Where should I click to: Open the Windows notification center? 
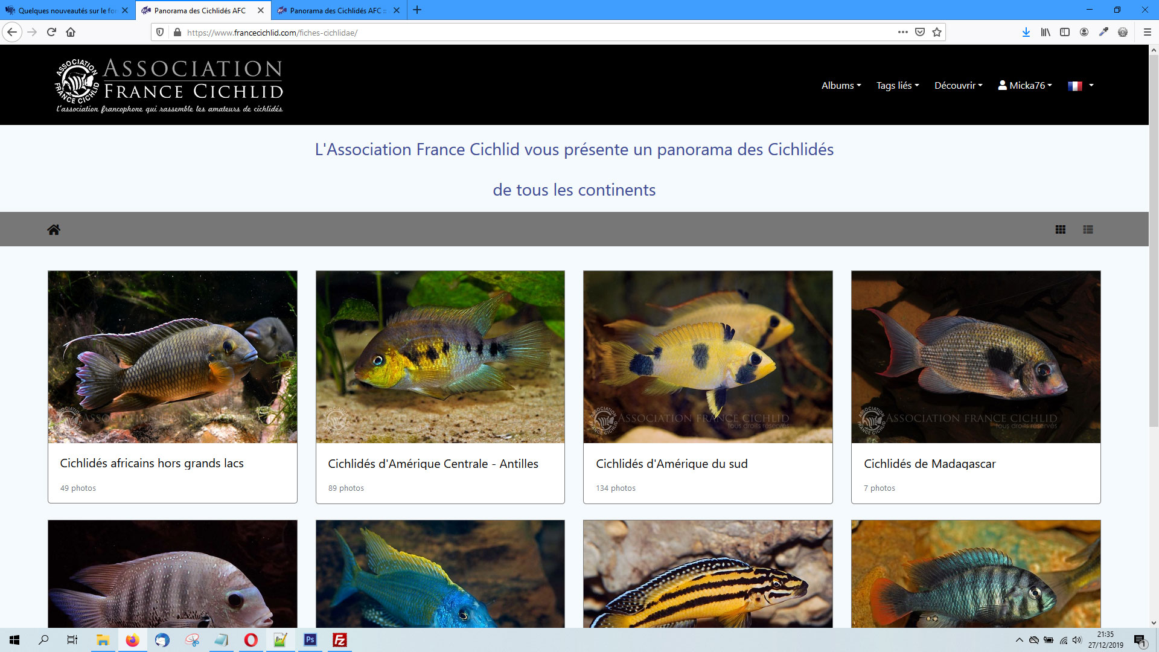pyautogui.click(x=1140, y=640)
